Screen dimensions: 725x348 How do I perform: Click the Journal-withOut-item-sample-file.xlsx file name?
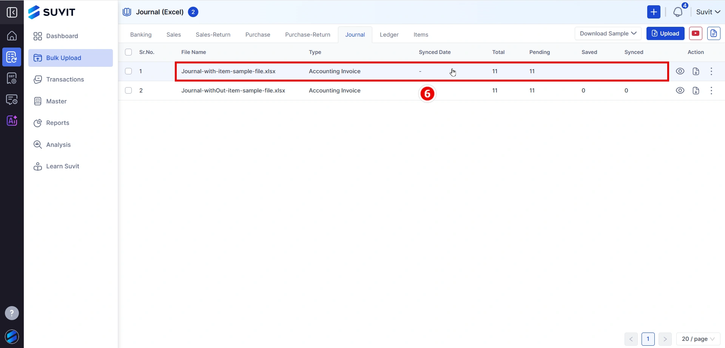click(x=233, y=91)
